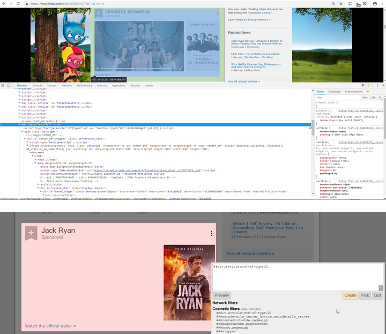
Task: Collapse the span class="ab_widget" node
Action: (x=22, y=132)
